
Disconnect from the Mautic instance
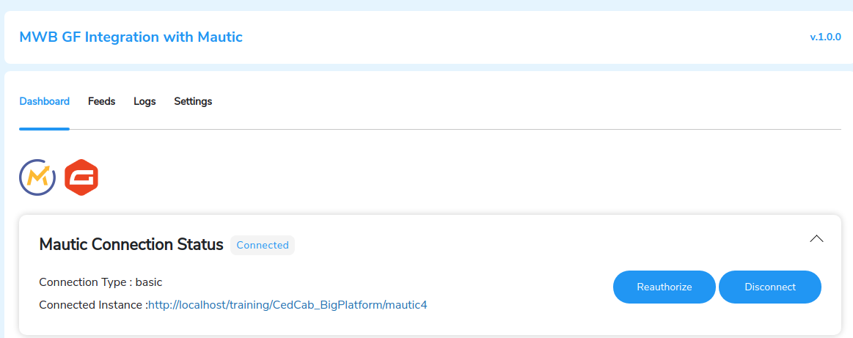click(x=770, y=287)
